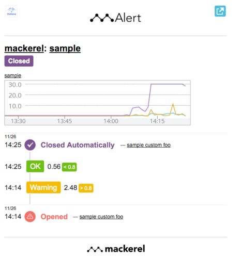Viewport: 241px width, 258px height.
Task: Click the purple line plateau in graph
Action: pyautogui.click(x=167, y=84)
